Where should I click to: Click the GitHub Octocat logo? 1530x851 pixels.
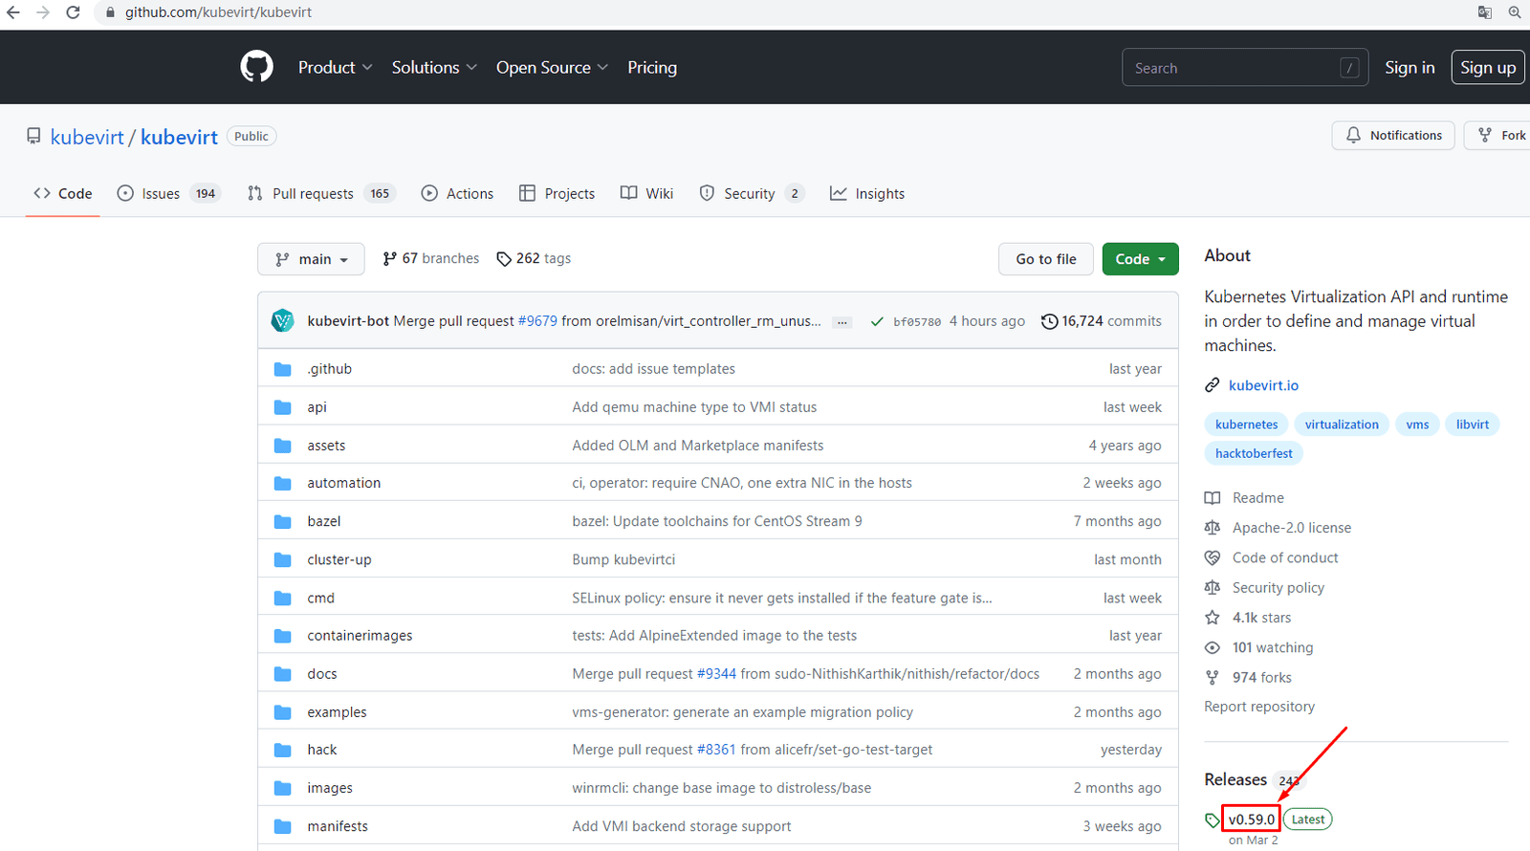pyautogui.click(x=256, y=67)
